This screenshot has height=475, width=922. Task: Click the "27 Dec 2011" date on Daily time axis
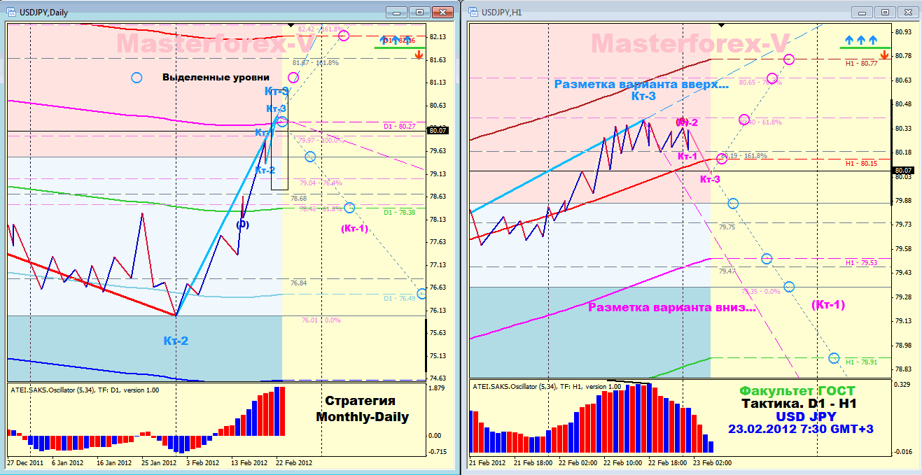point(26,463)
